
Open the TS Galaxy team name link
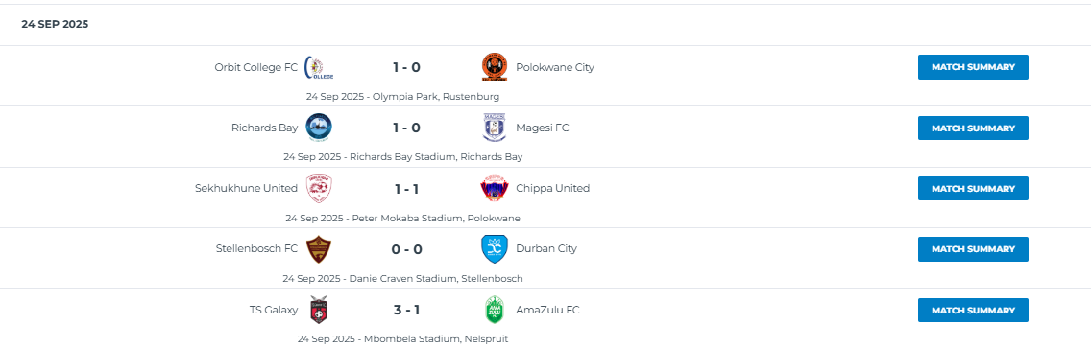pyautogui.click(x=274, y=310)
